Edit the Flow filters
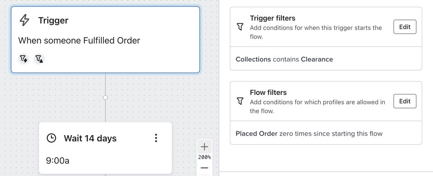Image resolution: width=433 pixels, height=176 pixels. pyautogui.click(x=404, y=101)
